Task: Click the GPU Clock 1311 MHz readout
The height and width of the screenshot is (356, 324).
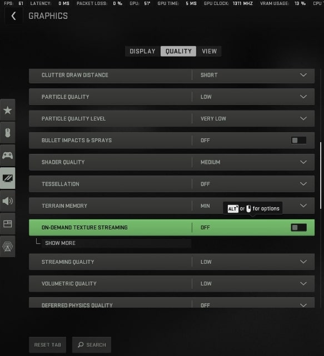Action: pos(228,3)
